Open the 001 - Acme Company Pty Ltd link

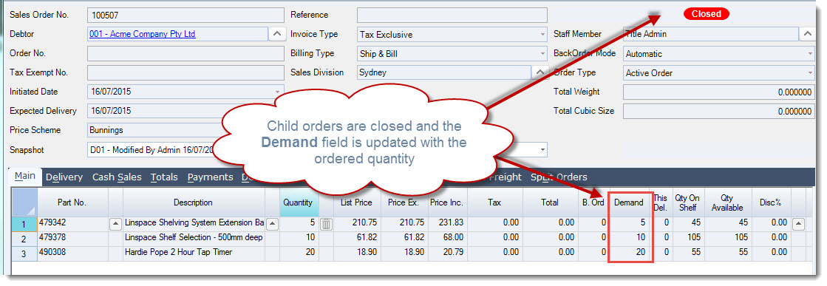coord(143,34)
